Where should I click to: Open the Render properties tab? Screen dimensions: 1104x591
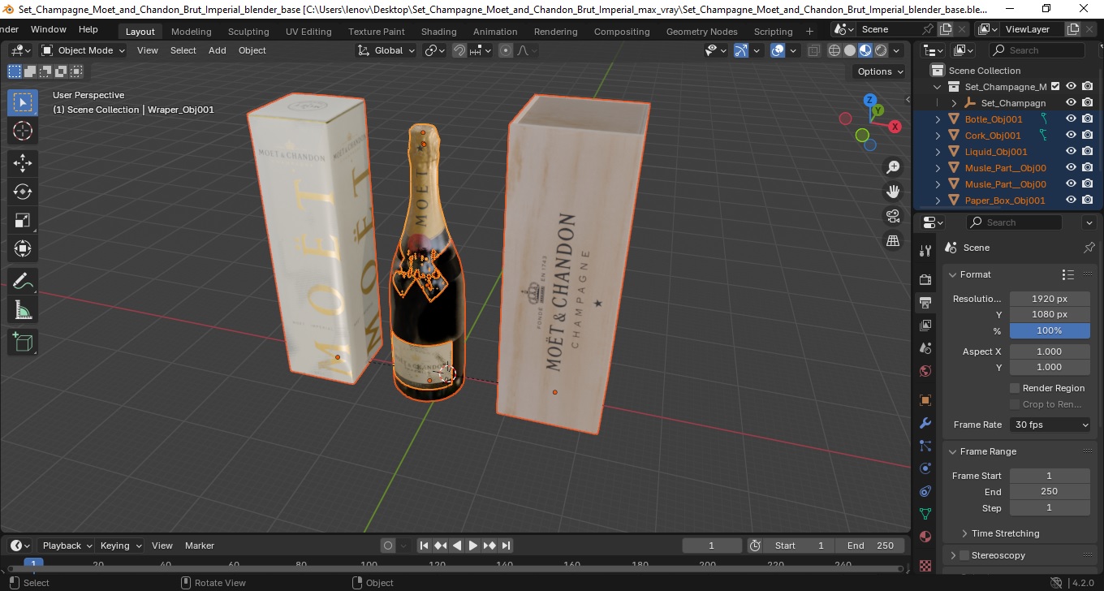pos(925,279)
